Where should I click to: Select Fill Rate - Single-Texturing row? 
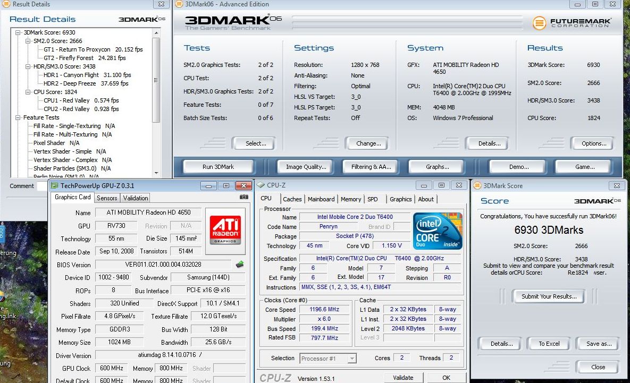click(74, 126)
